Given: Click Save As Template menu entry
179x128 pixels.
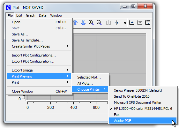Looking at the screenshot, I should (27, 40).
